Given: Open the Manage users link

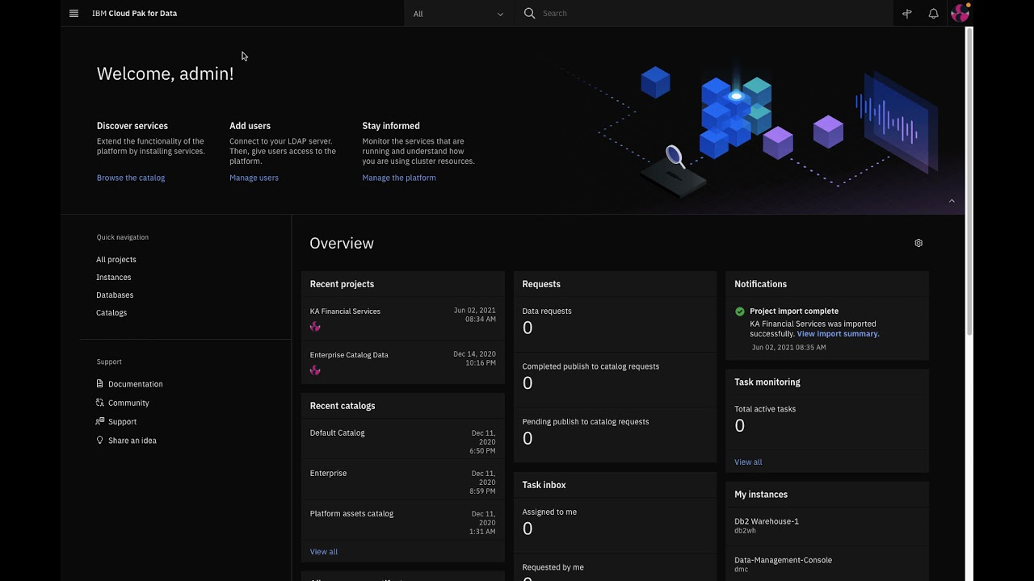Looking at the screenshot, I should pyautogui.click(x=254, y=178).
